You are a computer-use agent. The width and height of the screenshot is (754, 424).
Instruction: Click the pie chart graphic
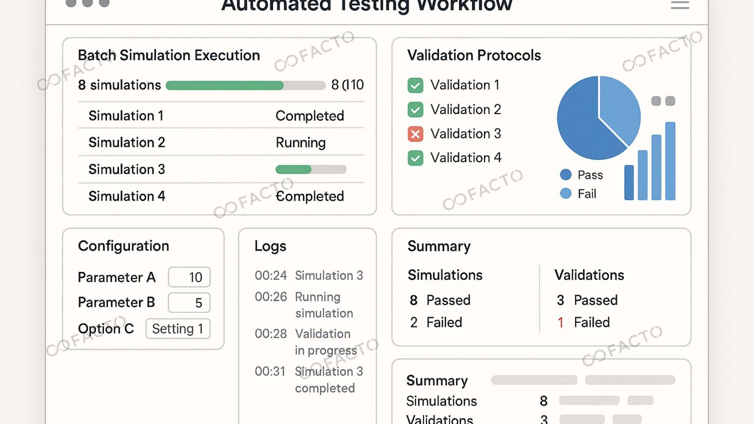pos(598,118)
